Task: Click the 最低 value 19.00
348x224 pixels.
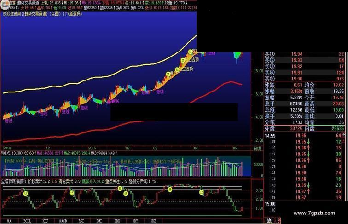Action: [338, 110]
